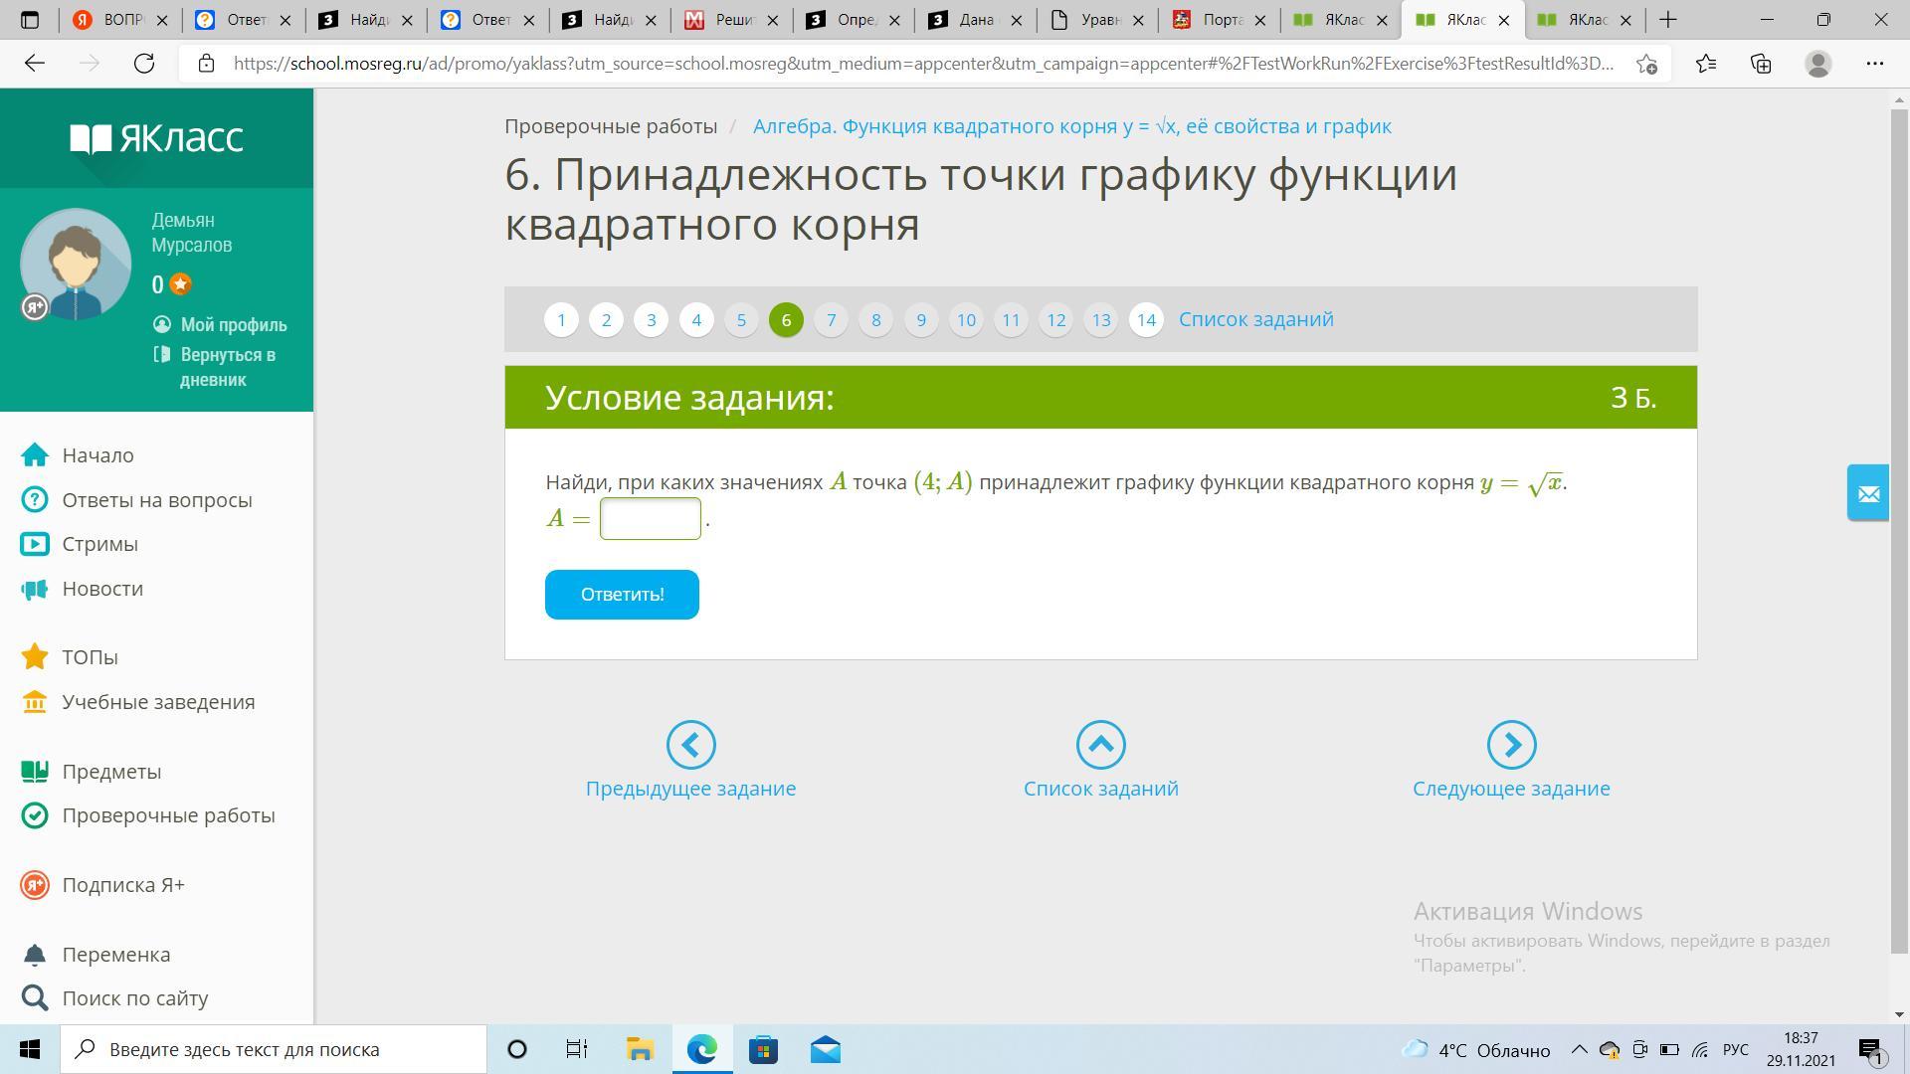Open ТОПы star icon
The image size is (1910, 1074).
(x=35, y=657)
